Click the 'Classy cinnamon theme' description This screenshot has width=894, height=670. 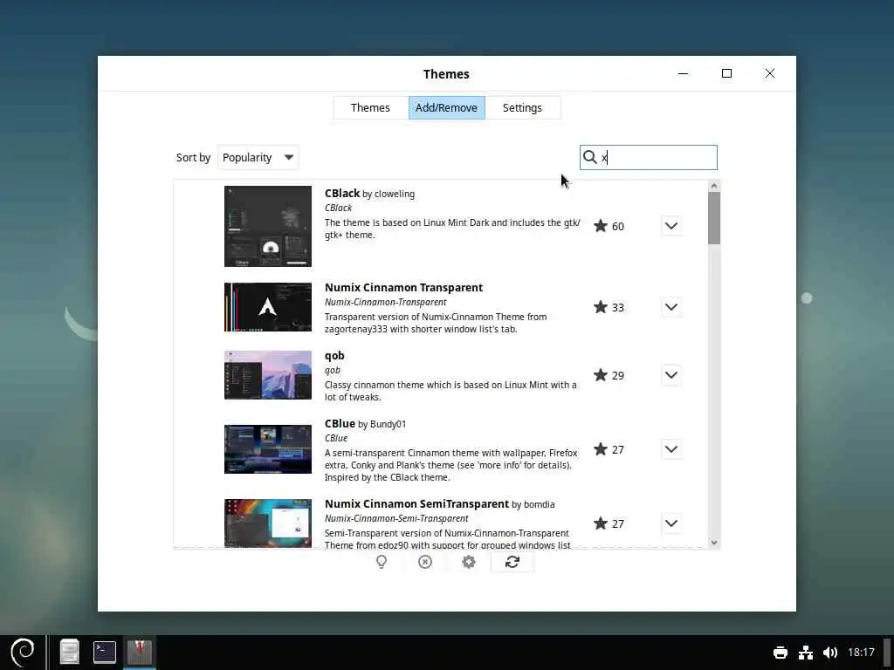point(450,391)
